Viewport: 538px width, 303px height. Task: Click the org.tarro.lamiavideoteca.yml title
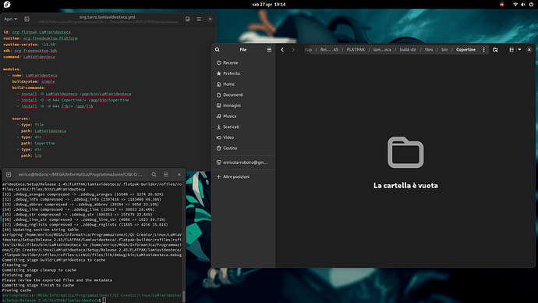[108, 17]
